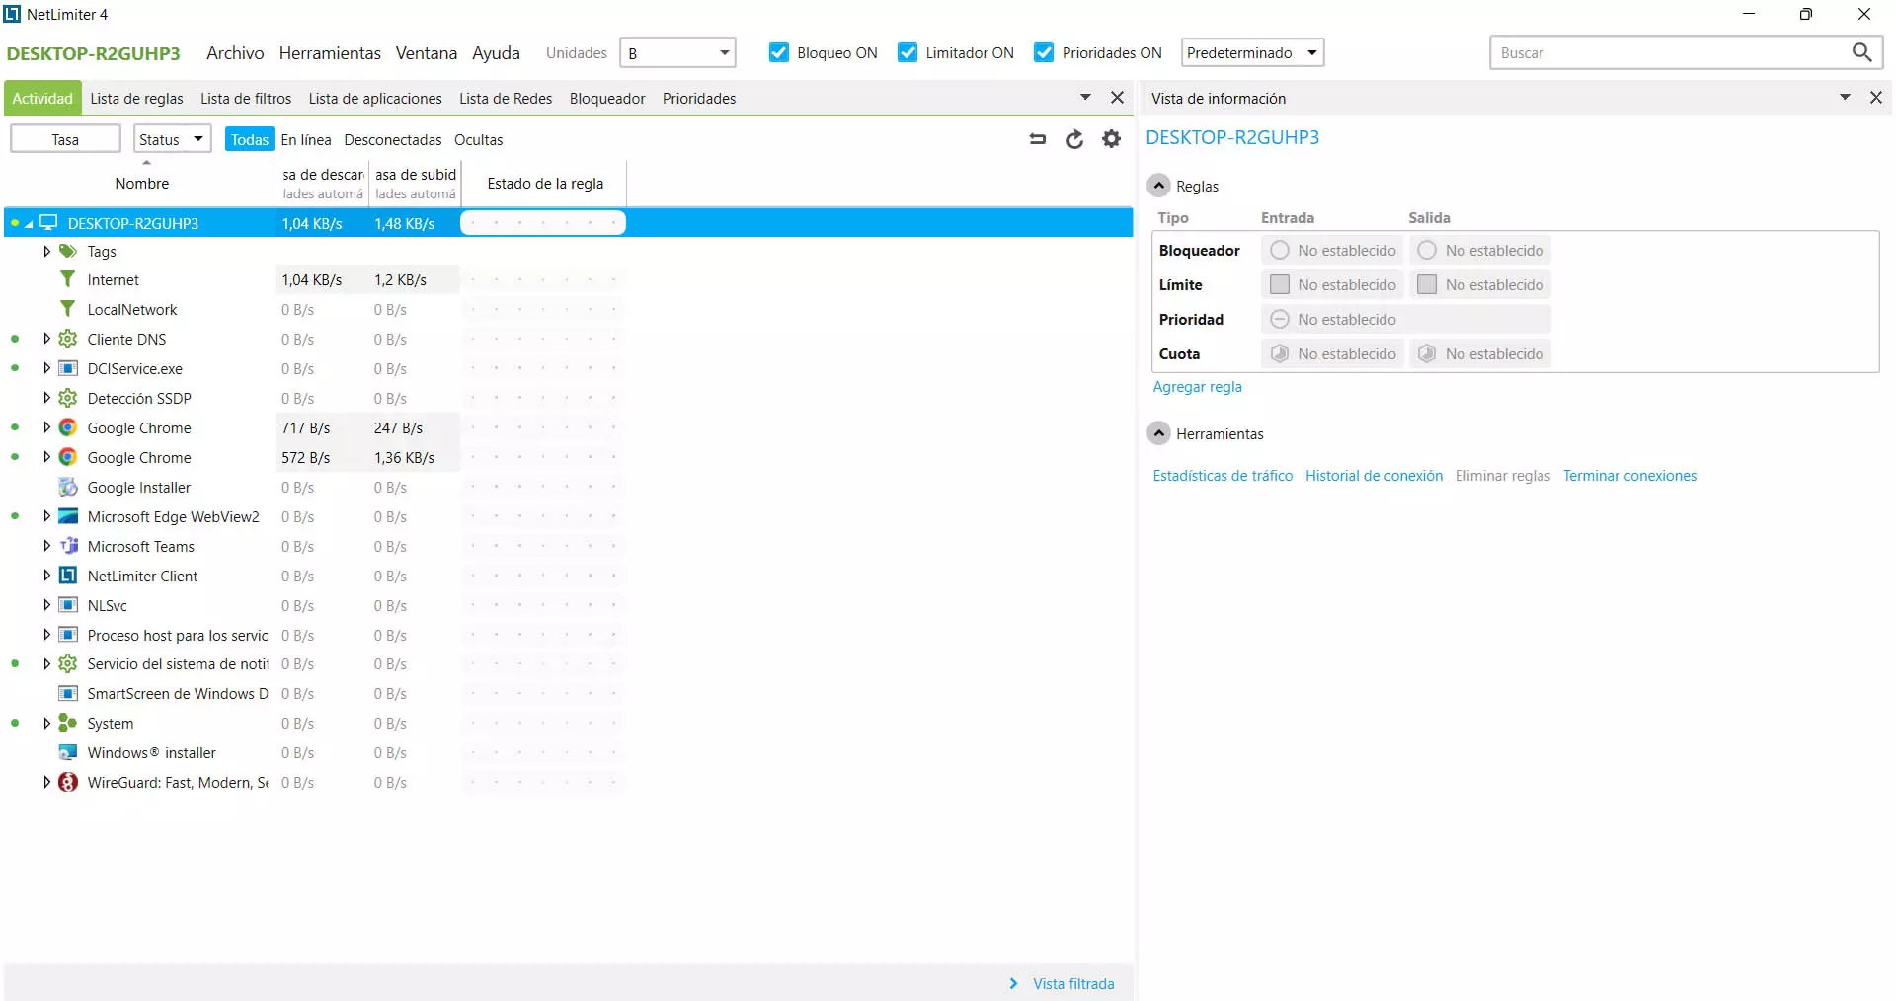
Task: Expand the Microsoft Teams tree node
Action: tap(46, 546)
